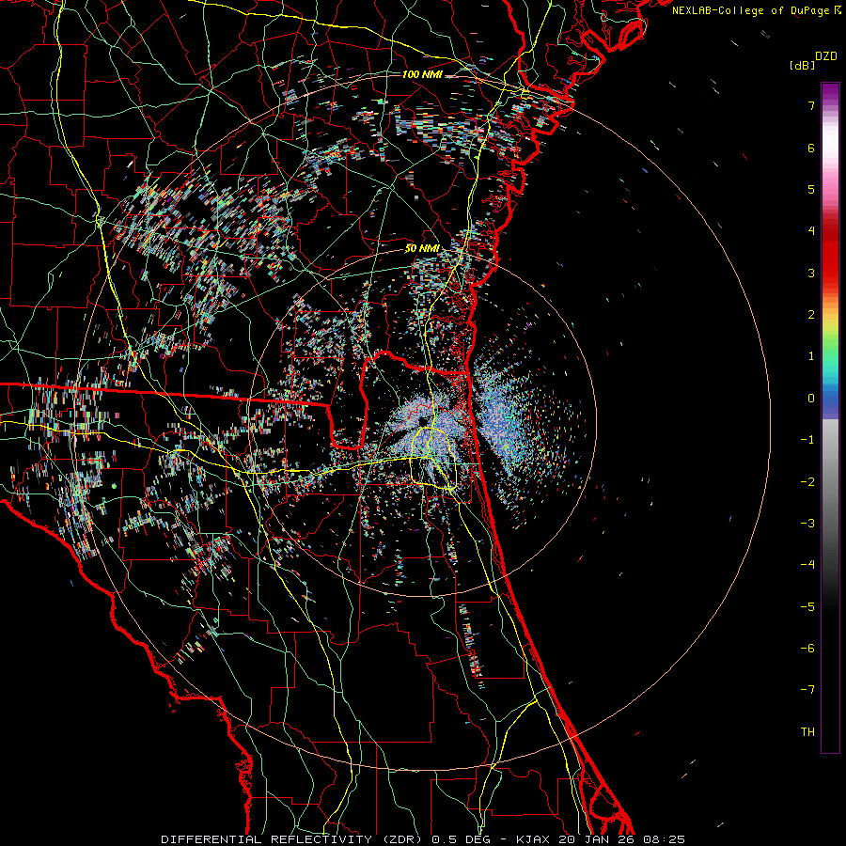Click the 100 NMI range ring label

coord(422,74)
